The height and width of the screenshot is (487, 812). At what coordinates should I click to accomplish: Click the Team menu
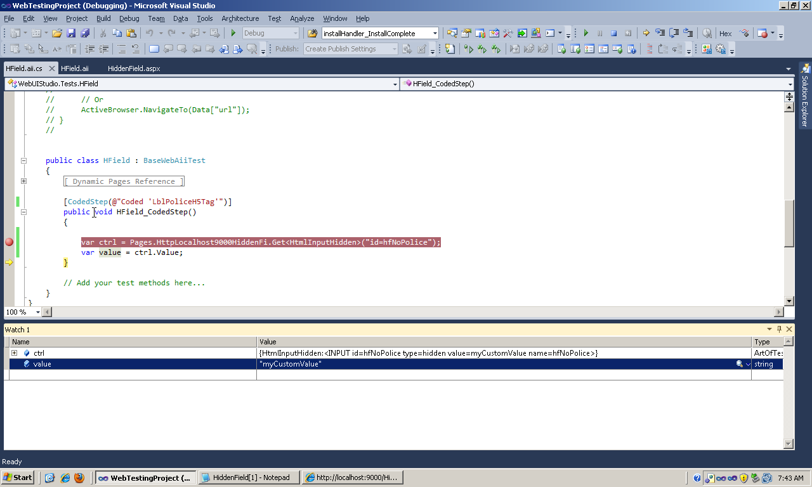click(x=156, y=18)
